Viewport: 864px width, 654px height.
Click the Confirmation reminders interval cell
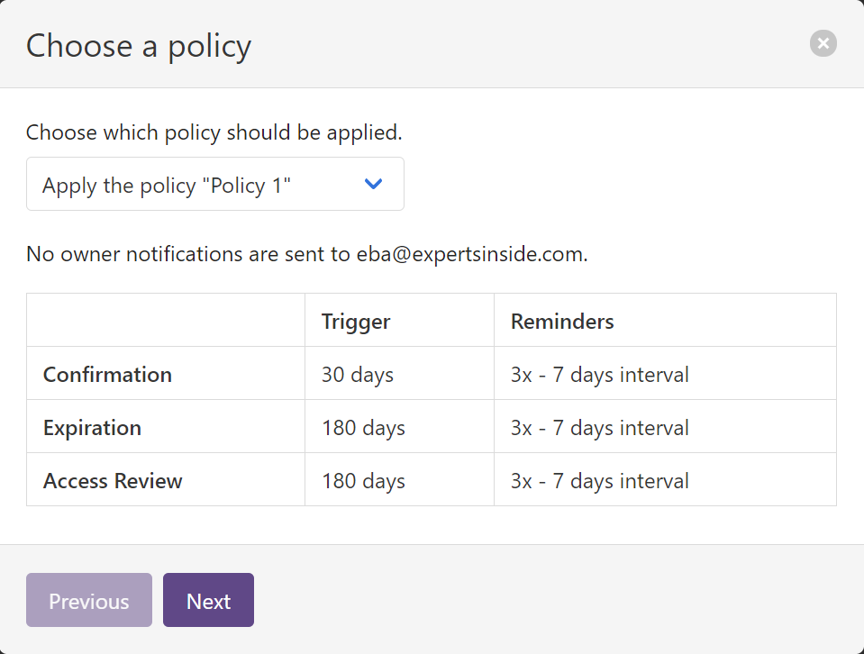point(599,374)
